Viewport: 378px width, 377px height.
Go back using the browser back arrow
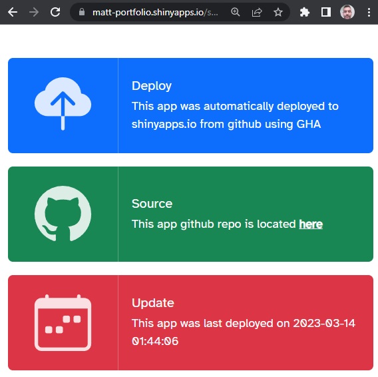[13, 12]
